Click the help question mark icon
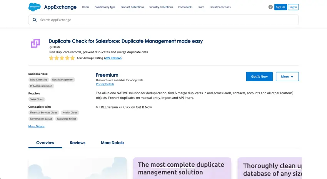This screenshot has height=179, width=327. (270, 7)
